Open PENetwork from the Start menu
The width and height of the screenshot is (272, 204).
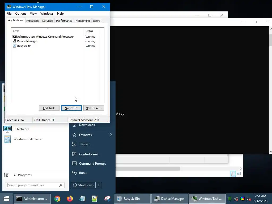[x=36, y=129]
